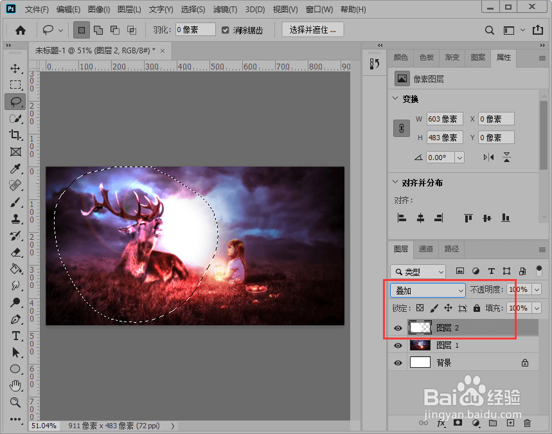Flip vertical in Transform section
Viewport: 552px width, 434px height.
506,157
